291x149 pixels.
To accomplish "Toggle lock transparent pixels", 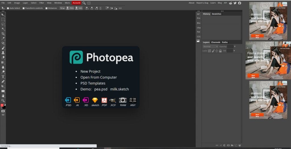I will pyautogui.click(x=209, y=51).
